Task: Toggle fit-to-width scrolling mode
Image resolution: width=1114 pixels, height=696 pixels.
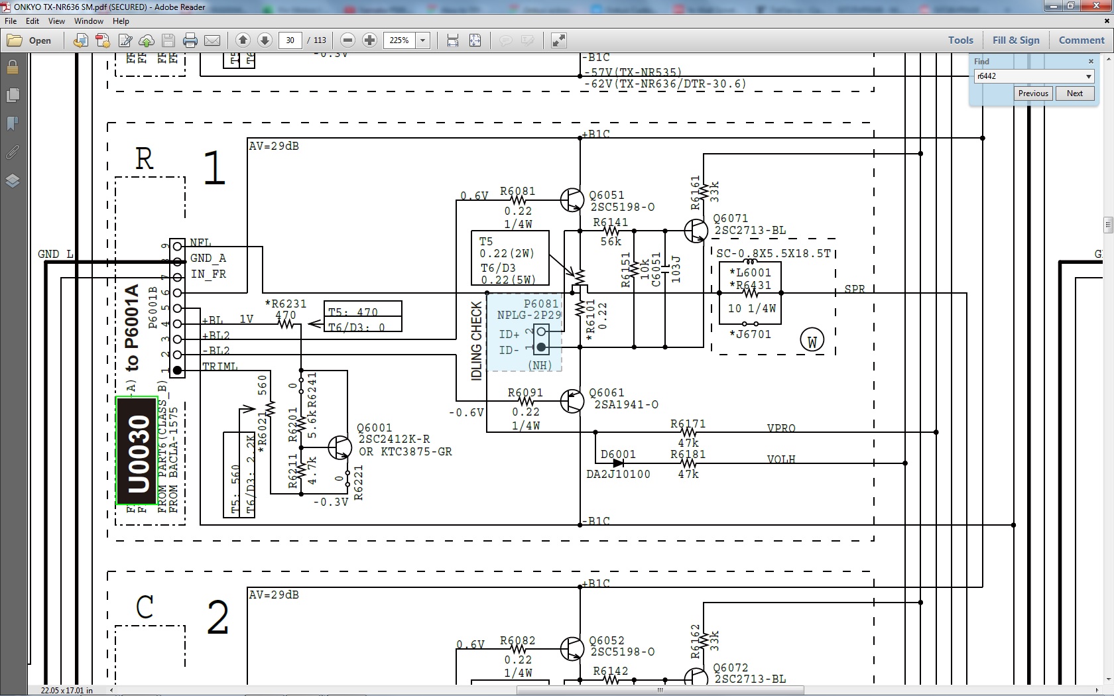Action: 453,40
